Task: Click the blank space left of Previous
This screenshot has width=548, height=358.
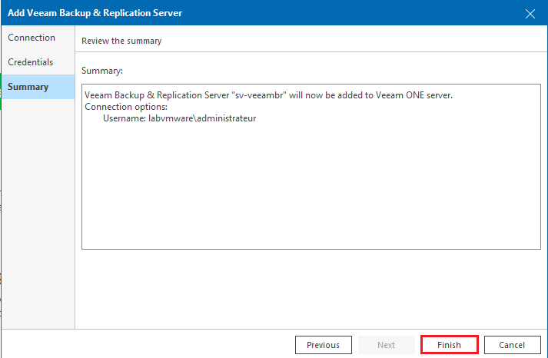Action: [x=148, y=344]
